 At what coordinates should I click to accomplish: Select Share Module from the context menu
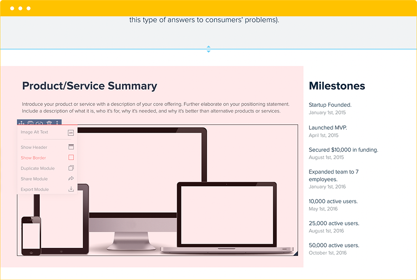pos(33,179)
